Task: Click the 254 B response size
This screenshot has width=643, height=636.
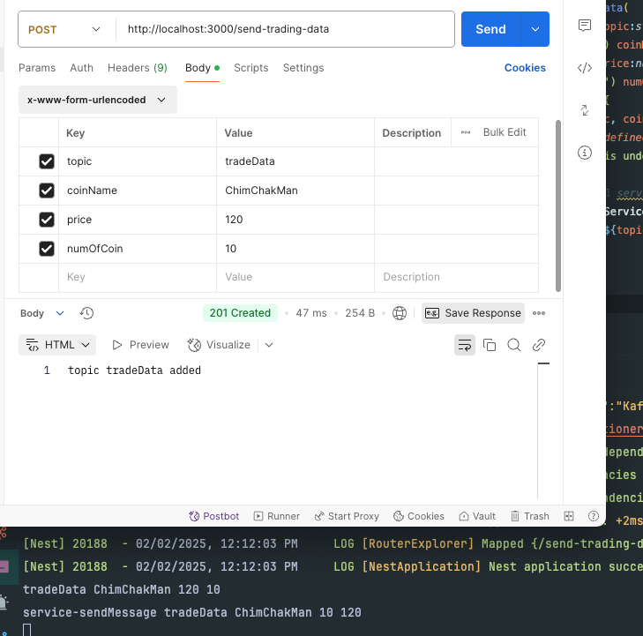Action: point(360,313)
